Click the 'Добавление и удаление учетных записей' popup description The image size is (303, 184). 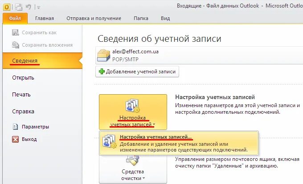184,147
